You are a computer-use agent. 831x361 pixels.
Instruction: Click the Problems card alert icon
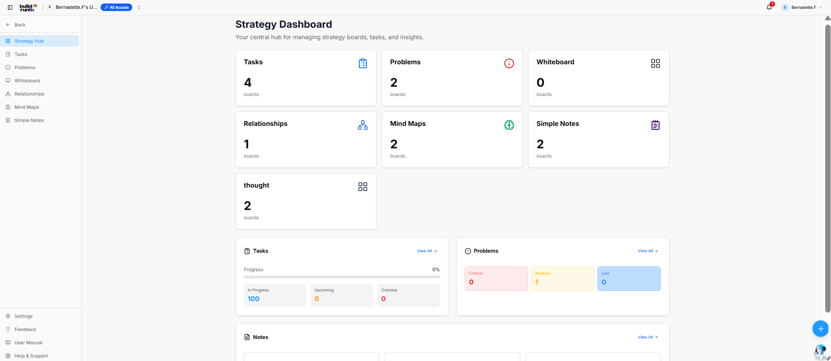(509, 63)
